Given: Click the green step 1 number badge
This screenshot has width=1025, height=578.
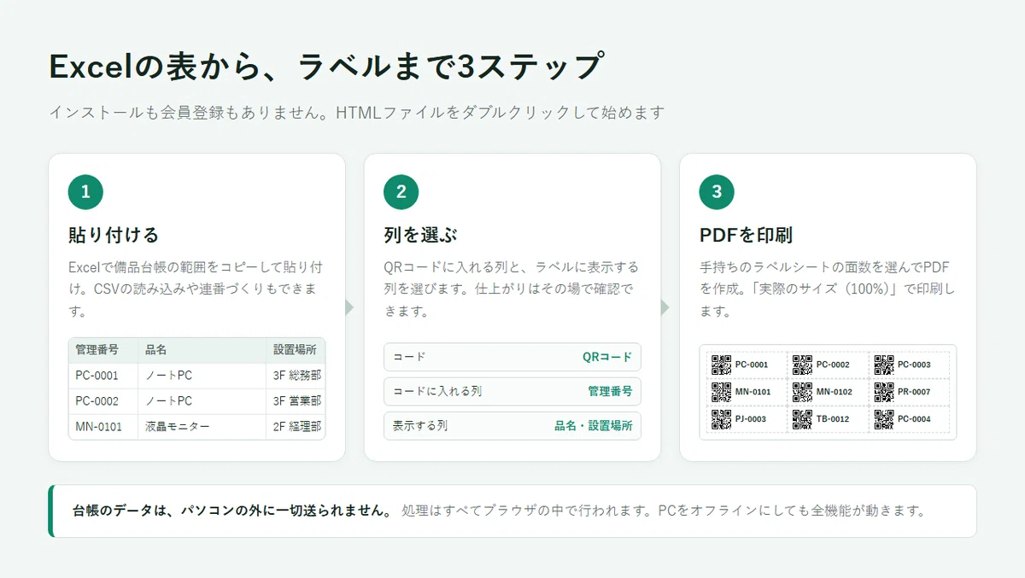Looking at the screenshot, I should pyautogui.click(x=85, y=192).
